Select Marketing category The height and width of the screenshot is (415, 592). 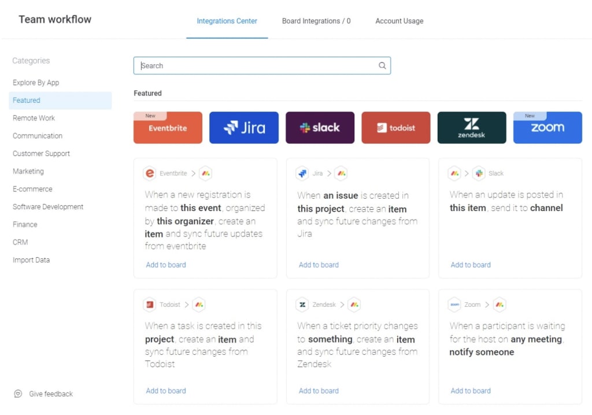[x=28, y=172]
